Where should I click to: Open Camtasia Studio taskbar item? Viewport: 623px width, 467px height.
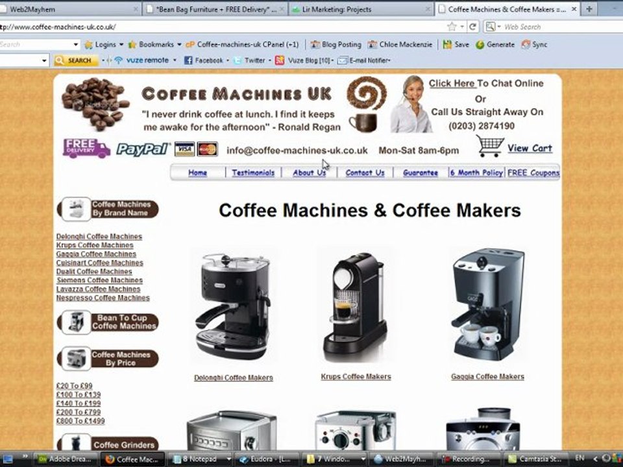click(x=534, y=459)
